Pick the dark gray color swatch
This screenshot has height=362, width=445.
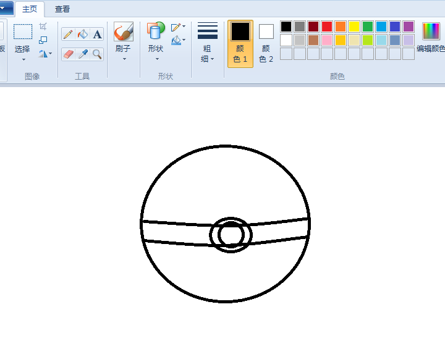tap(300, 27)
